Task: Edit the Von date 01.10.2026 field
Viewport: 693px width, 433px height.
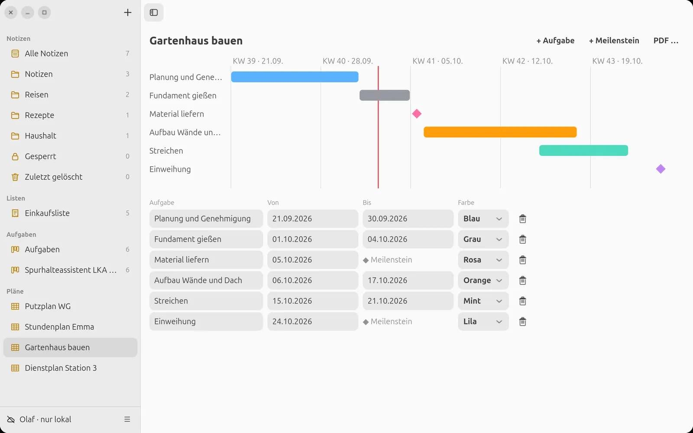Action: [313, 239]
